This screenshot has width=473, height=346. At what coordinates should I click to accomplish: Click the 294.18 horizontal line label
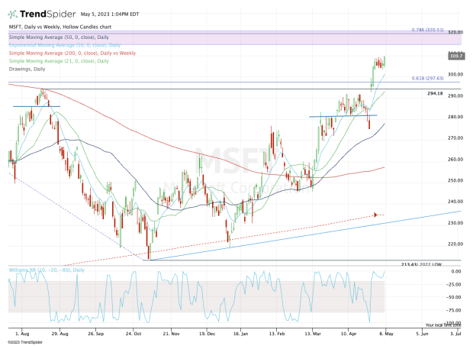tap(435, 94)
